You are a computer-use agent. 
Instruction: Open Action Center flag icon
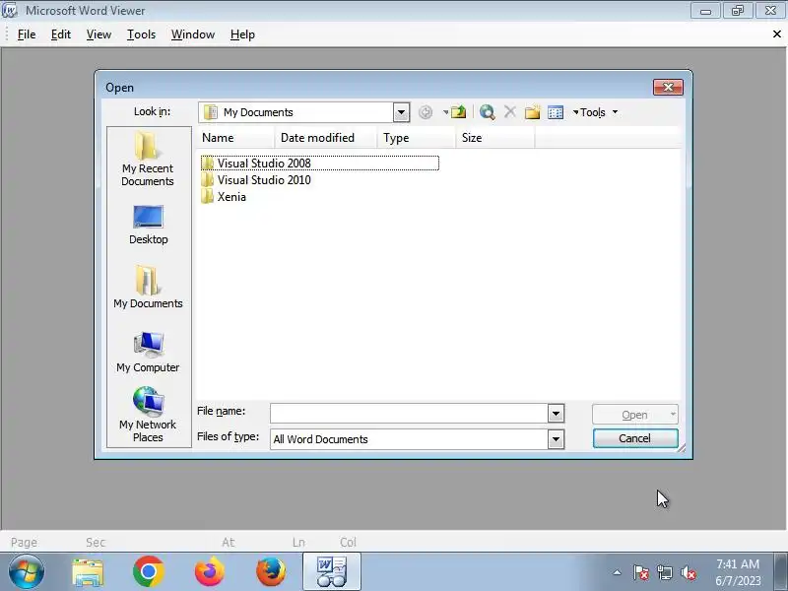(640, 572)
